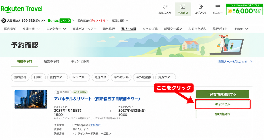Select the 現在の予約 tab
Image resolution: width=264 pixels, height=140 pixels.
[24, 61]
